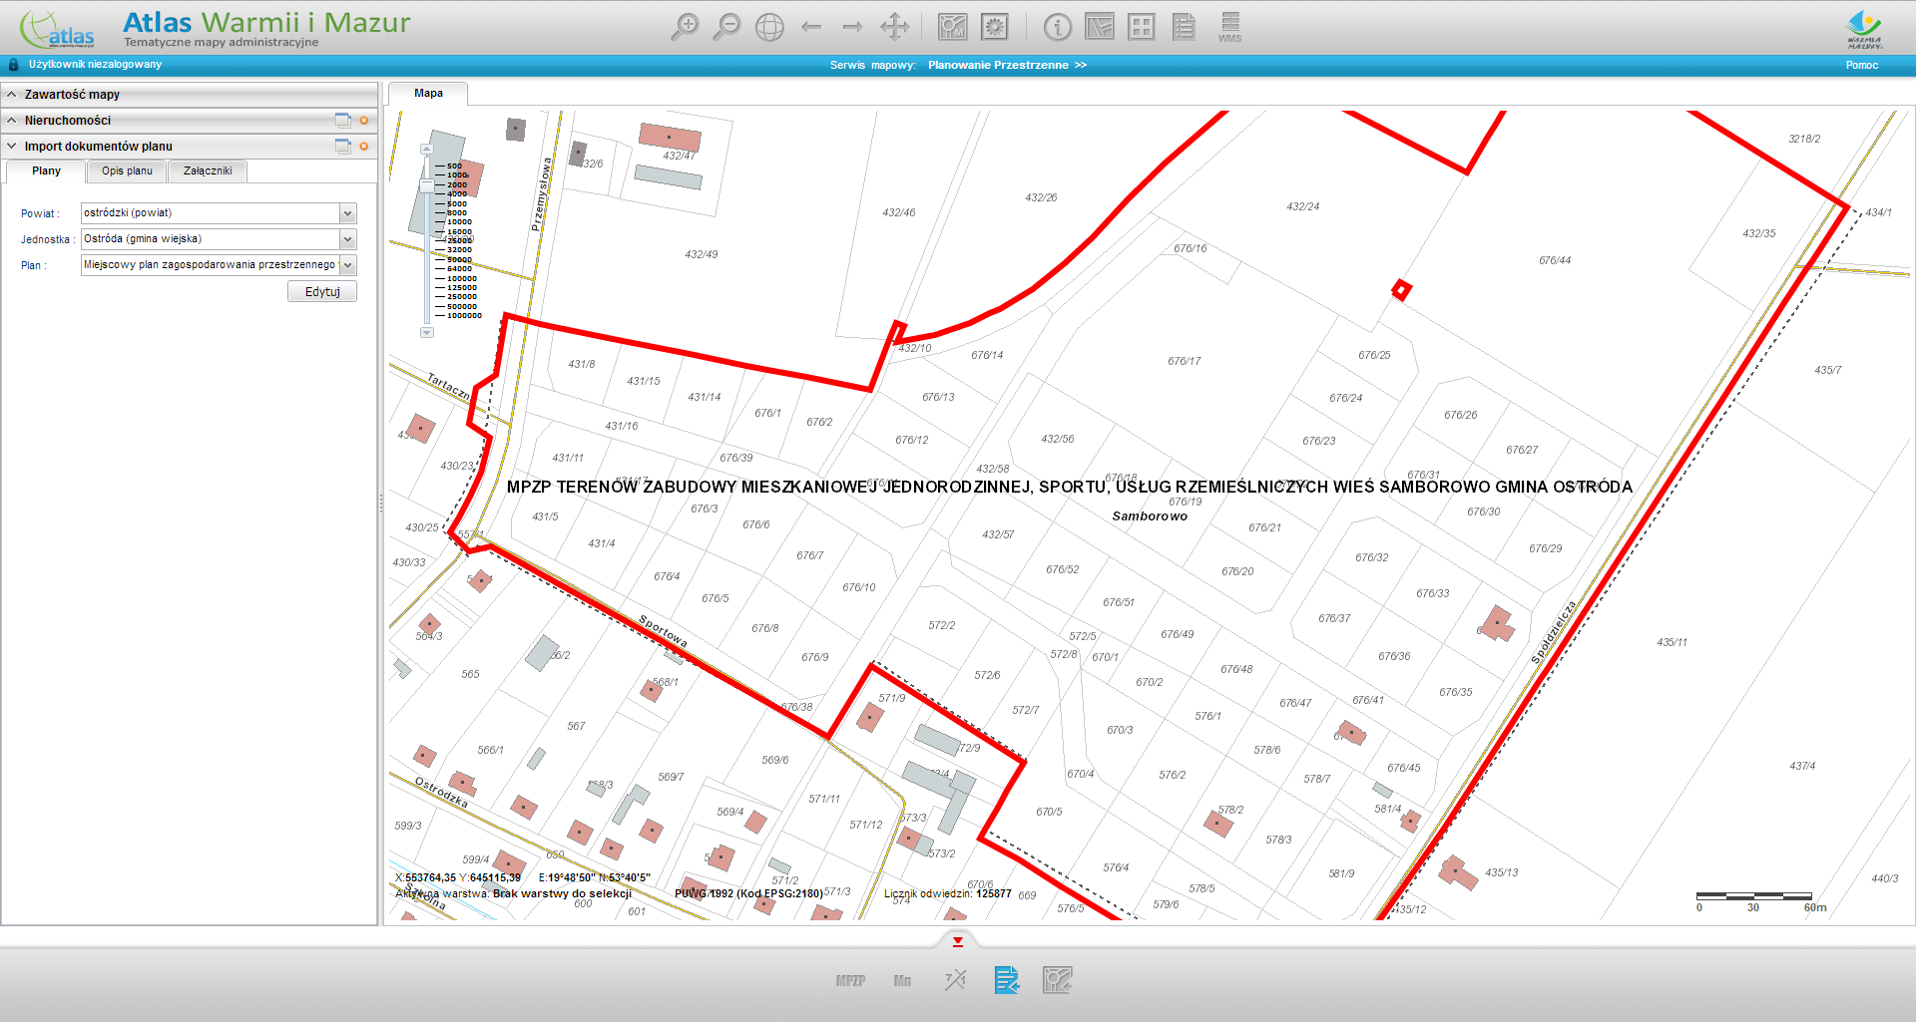Click the Sportowa street label
The height and width of the screenshot is (1022, 1916).
pyautogui.click(x=664, y=630)
